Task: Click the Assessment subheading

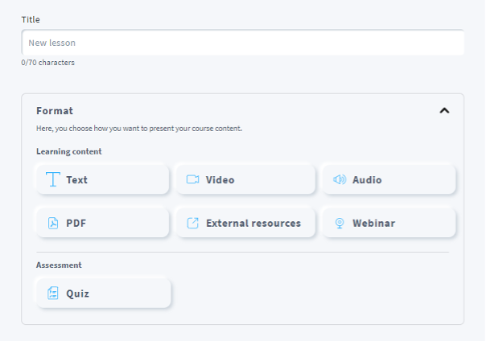Action: click(59, 265)
